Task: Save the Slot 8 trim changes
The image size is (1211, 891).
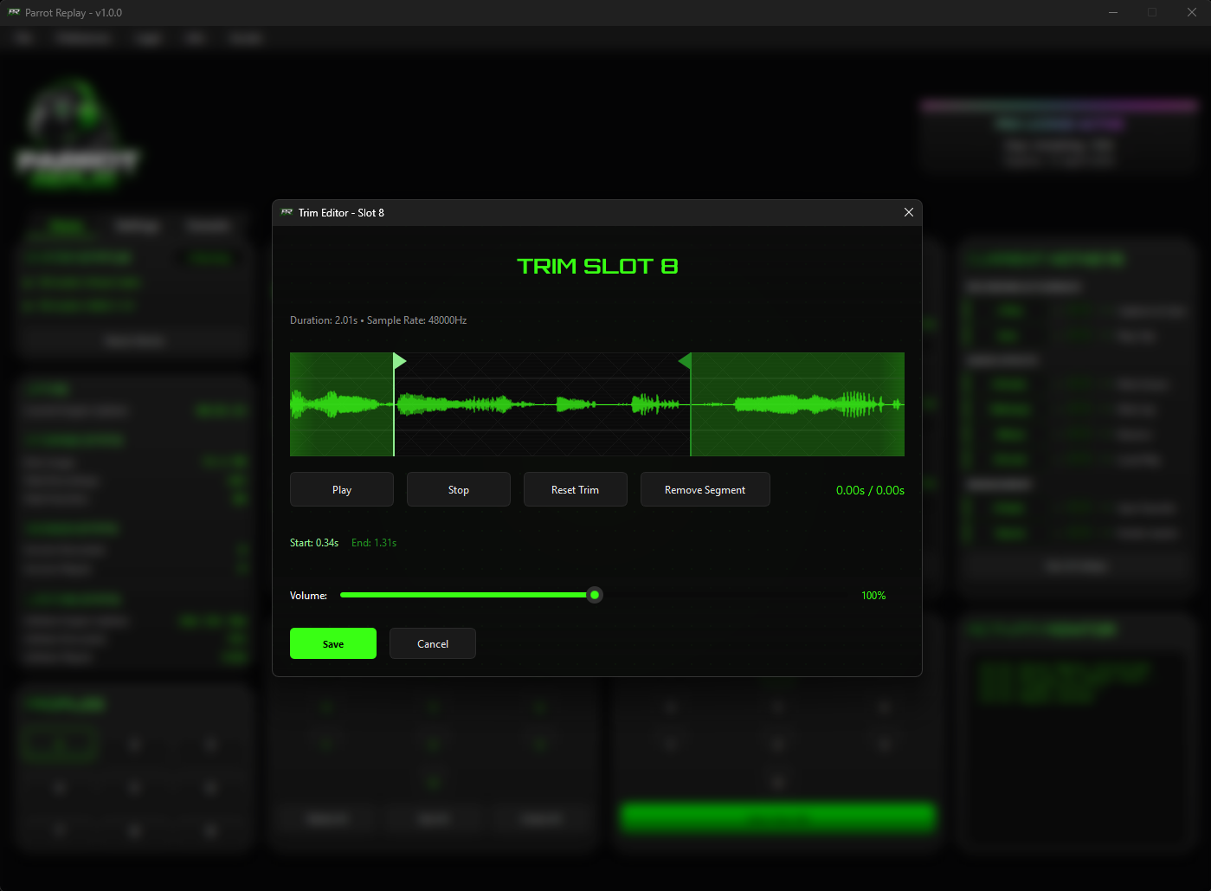Action: pos(332,643)
